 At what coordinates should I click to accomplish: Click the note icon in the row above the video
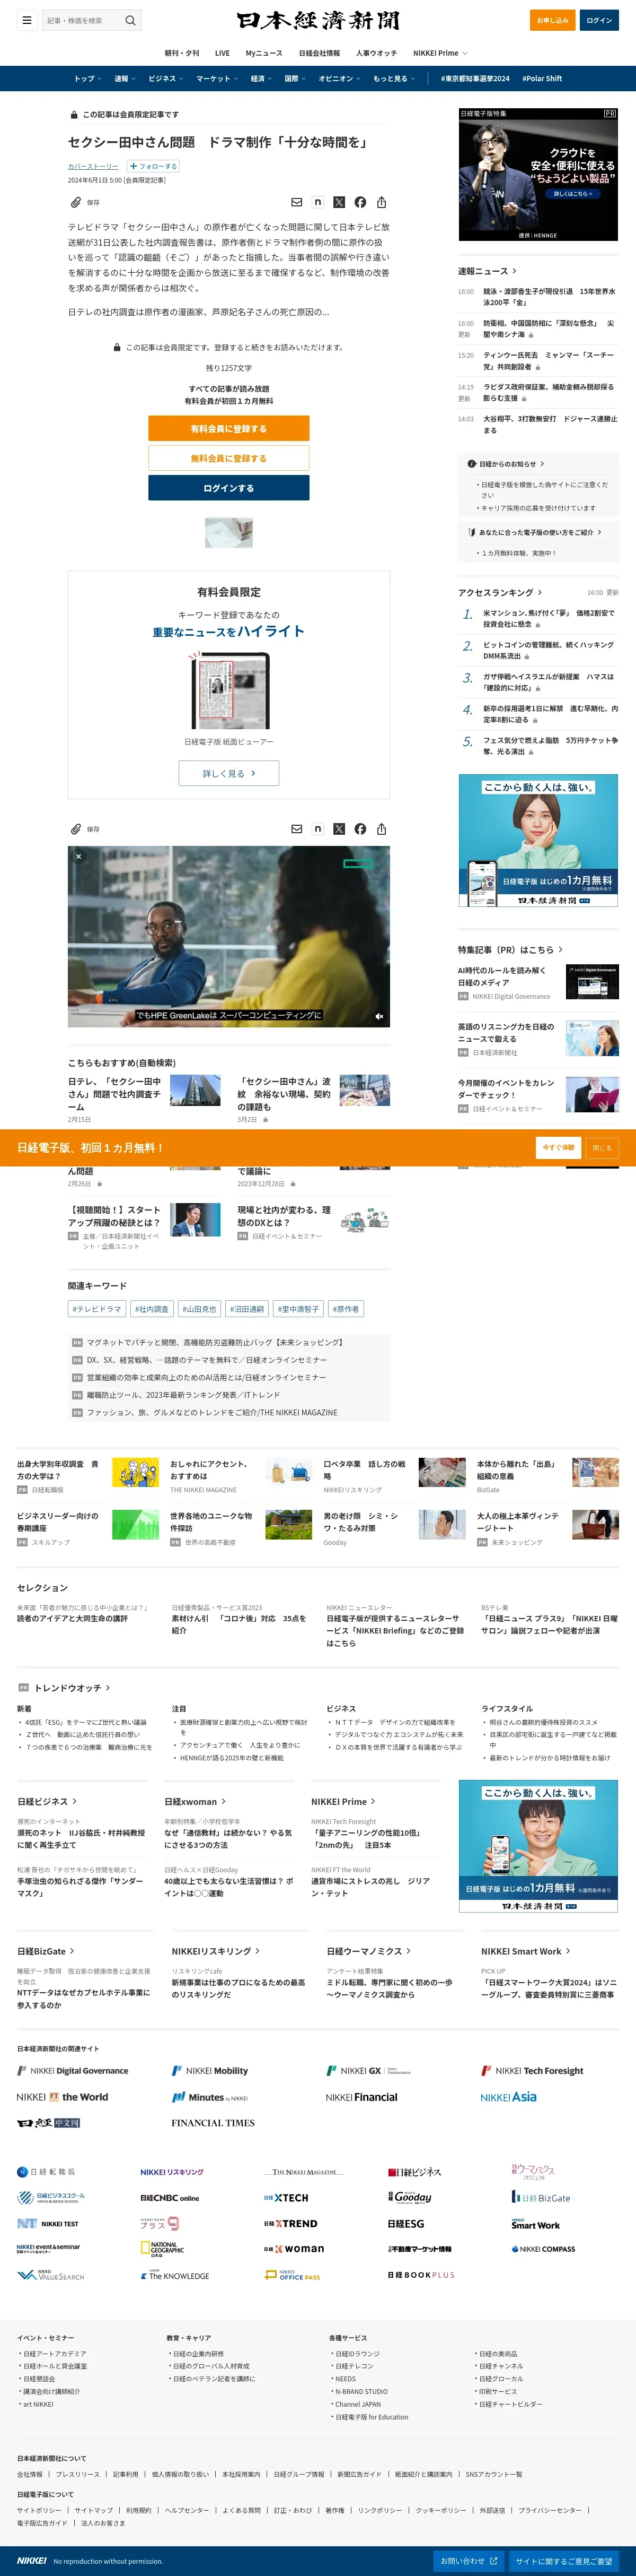(x=317, y=829)
